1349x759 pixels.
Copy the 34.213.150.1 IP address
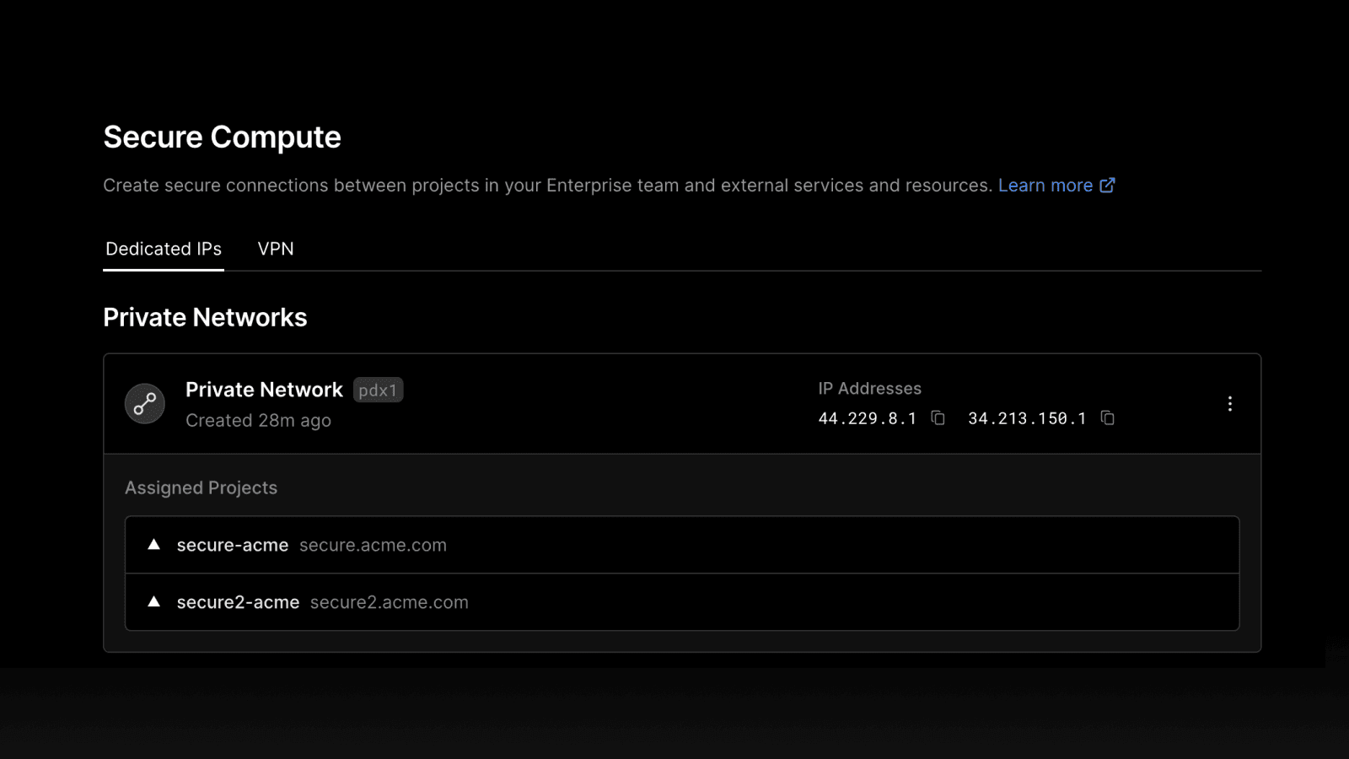(1108, 418)
